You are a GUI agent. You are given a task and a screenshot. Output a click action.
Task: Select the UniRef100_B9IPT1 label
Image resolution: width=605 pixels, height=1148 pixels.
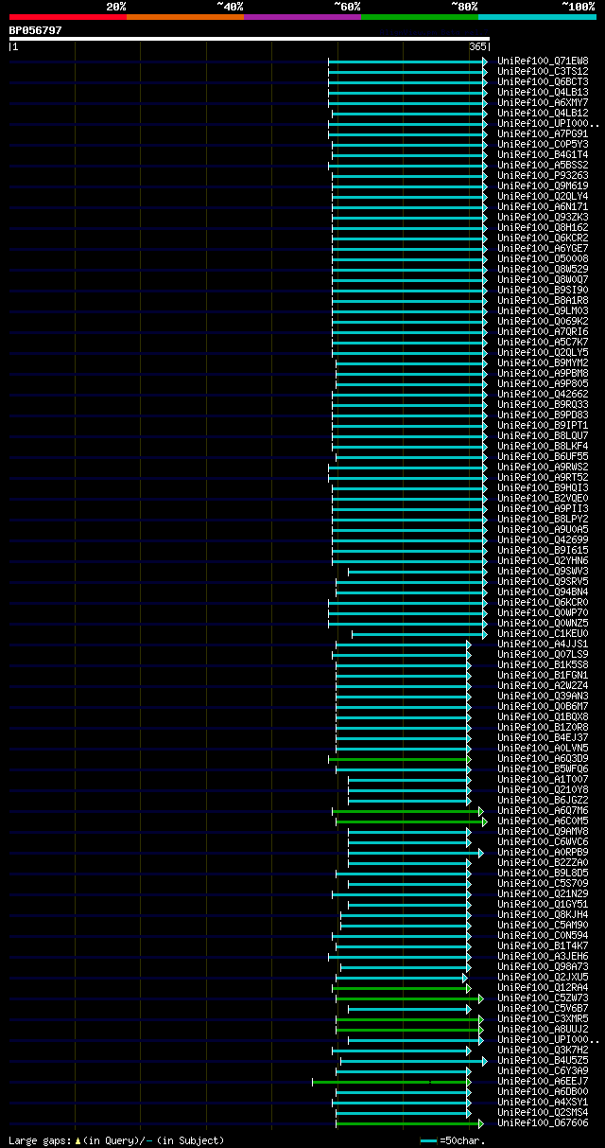tap(543, 425)
